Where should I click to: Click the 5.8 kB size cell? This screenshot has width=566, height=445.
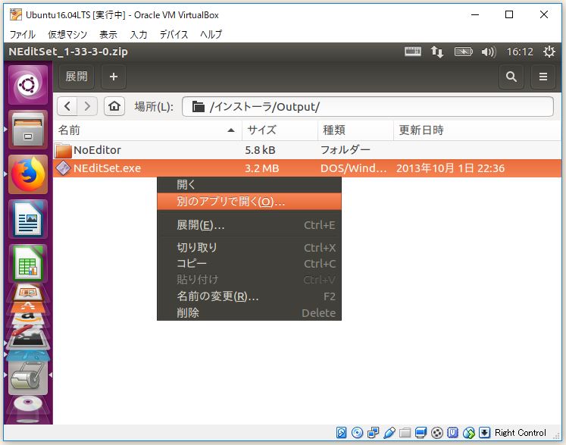tap(260, 150)
